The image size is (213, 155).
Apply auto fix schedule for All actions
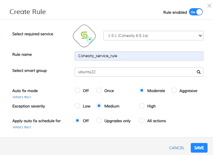(142, 121)
